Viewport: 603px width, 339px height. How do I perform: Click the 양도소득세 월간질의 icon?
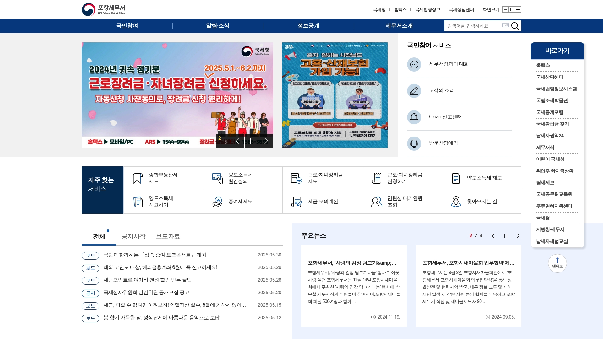coord(217,178)
